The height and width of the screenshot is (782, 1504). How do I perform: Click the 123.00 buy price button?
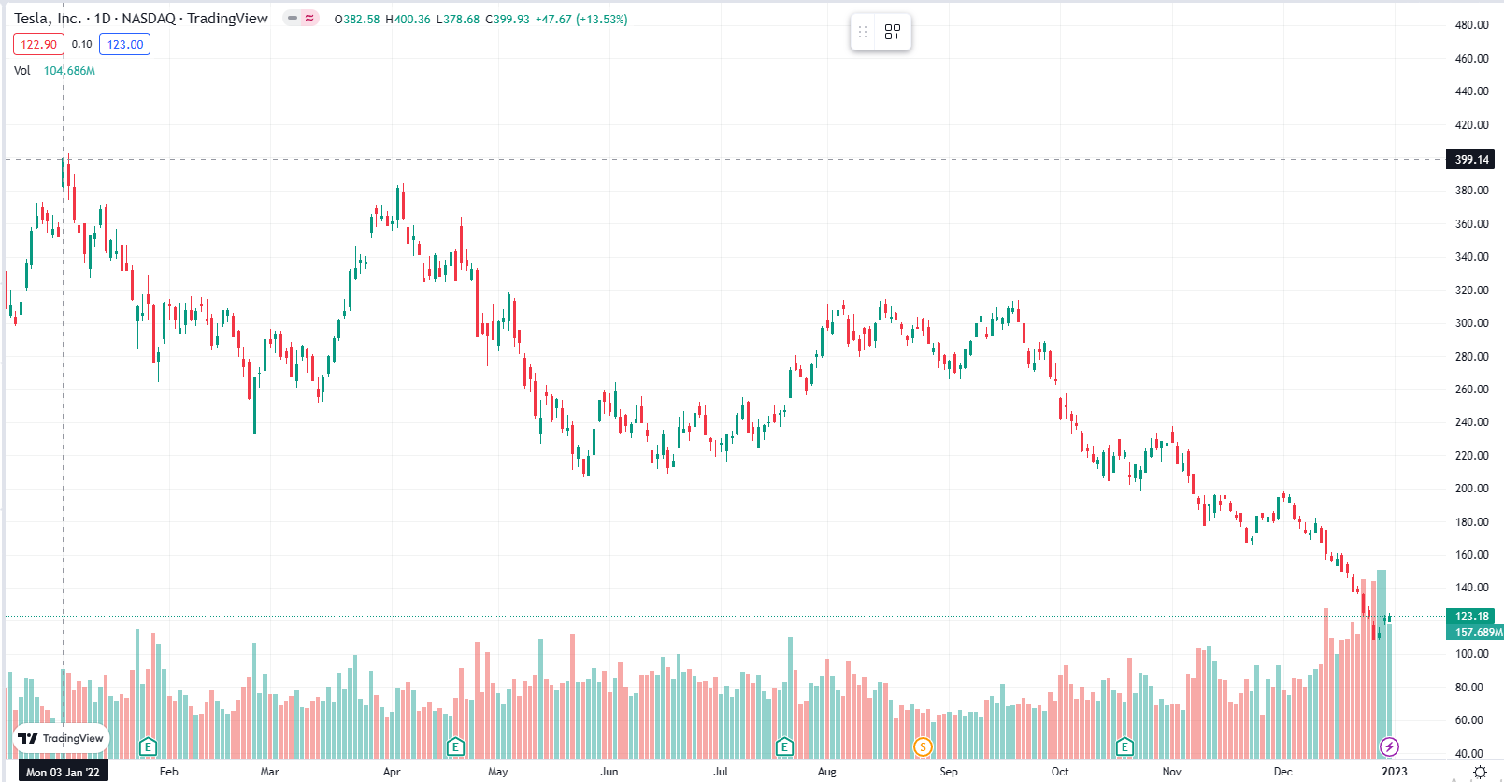[x=125, y=44]
